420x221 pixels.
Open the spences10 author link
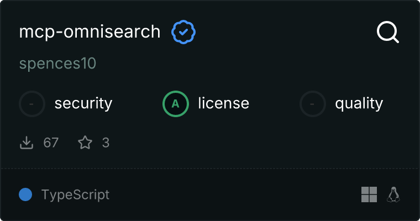click(57, 64)
